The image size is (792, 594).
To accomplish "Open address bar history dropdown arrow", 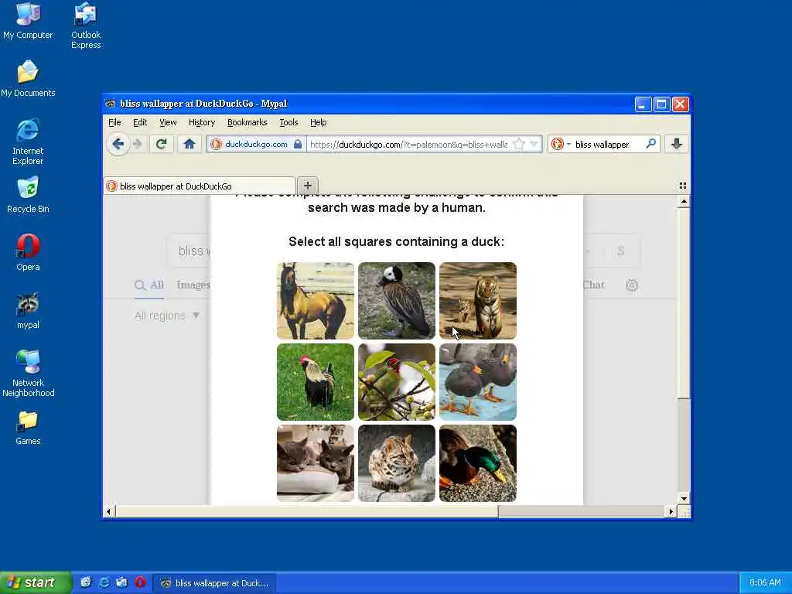I will pyautogui.click(x=534, y=145).
